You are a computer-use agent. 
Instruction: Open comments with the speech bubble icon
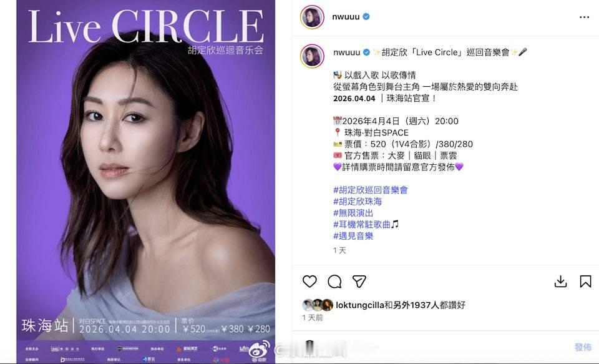click(x=334, y=282)
